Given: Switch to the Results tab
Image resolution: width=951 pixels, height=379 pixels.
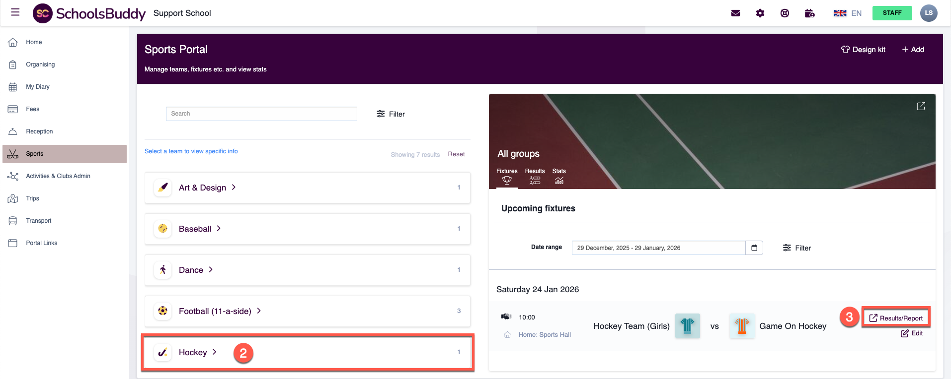Looking at the screenshot, I should [535, 176].
